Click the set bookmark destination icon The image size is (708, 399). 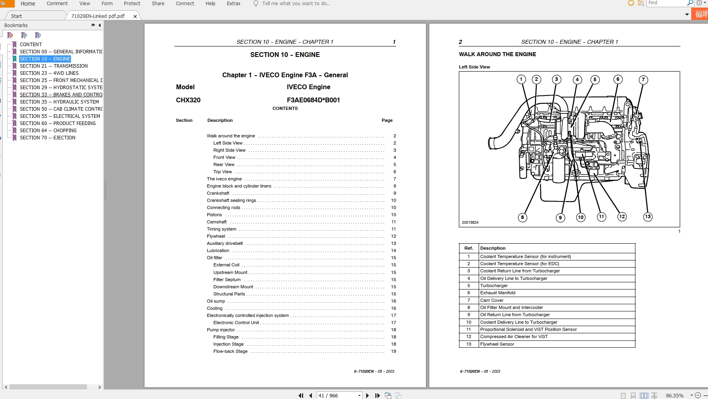pyautogui.click(x=38, y=35)
